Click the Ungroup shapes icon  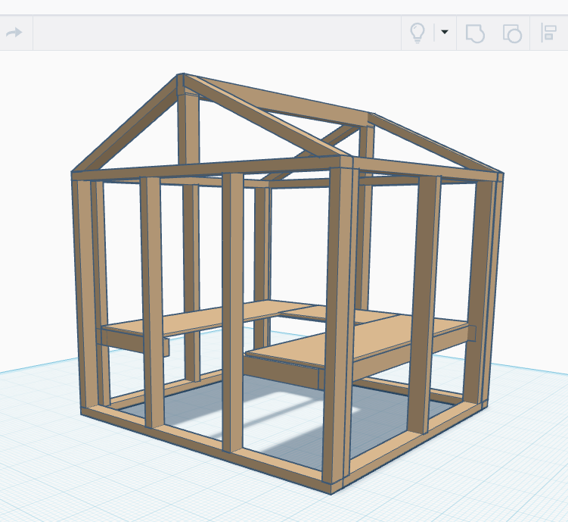click(512, 33)
